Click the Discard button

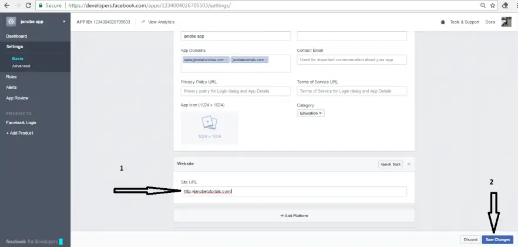point(470,240)
